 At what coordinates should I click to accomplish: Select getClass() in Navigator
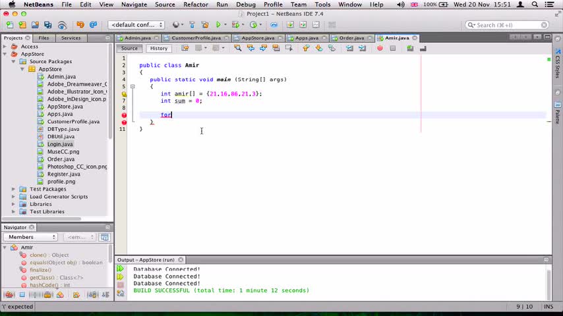[x=57, y=278]
